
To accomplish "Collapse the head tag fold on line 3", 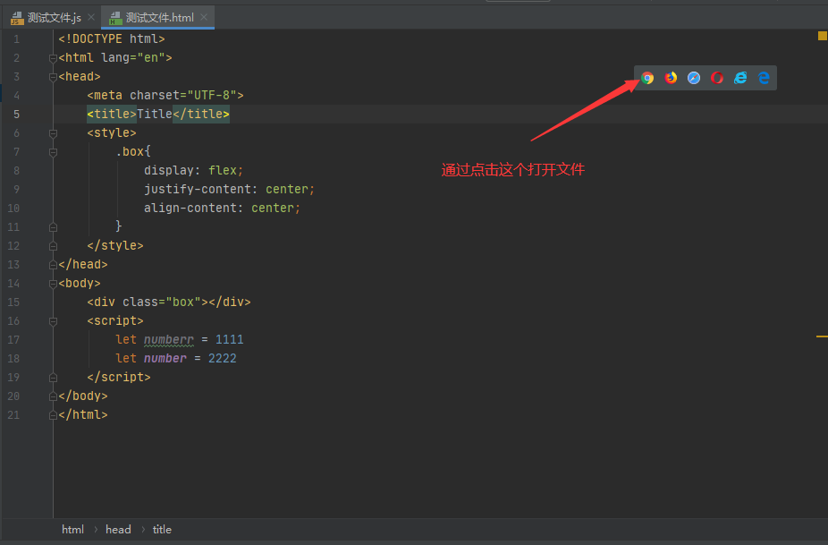I will pyautogui.click(x=53, y=77).
